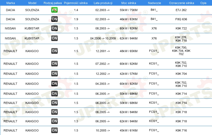Select engine code K9K 722
212x135 pixels.
click(181, 28)
